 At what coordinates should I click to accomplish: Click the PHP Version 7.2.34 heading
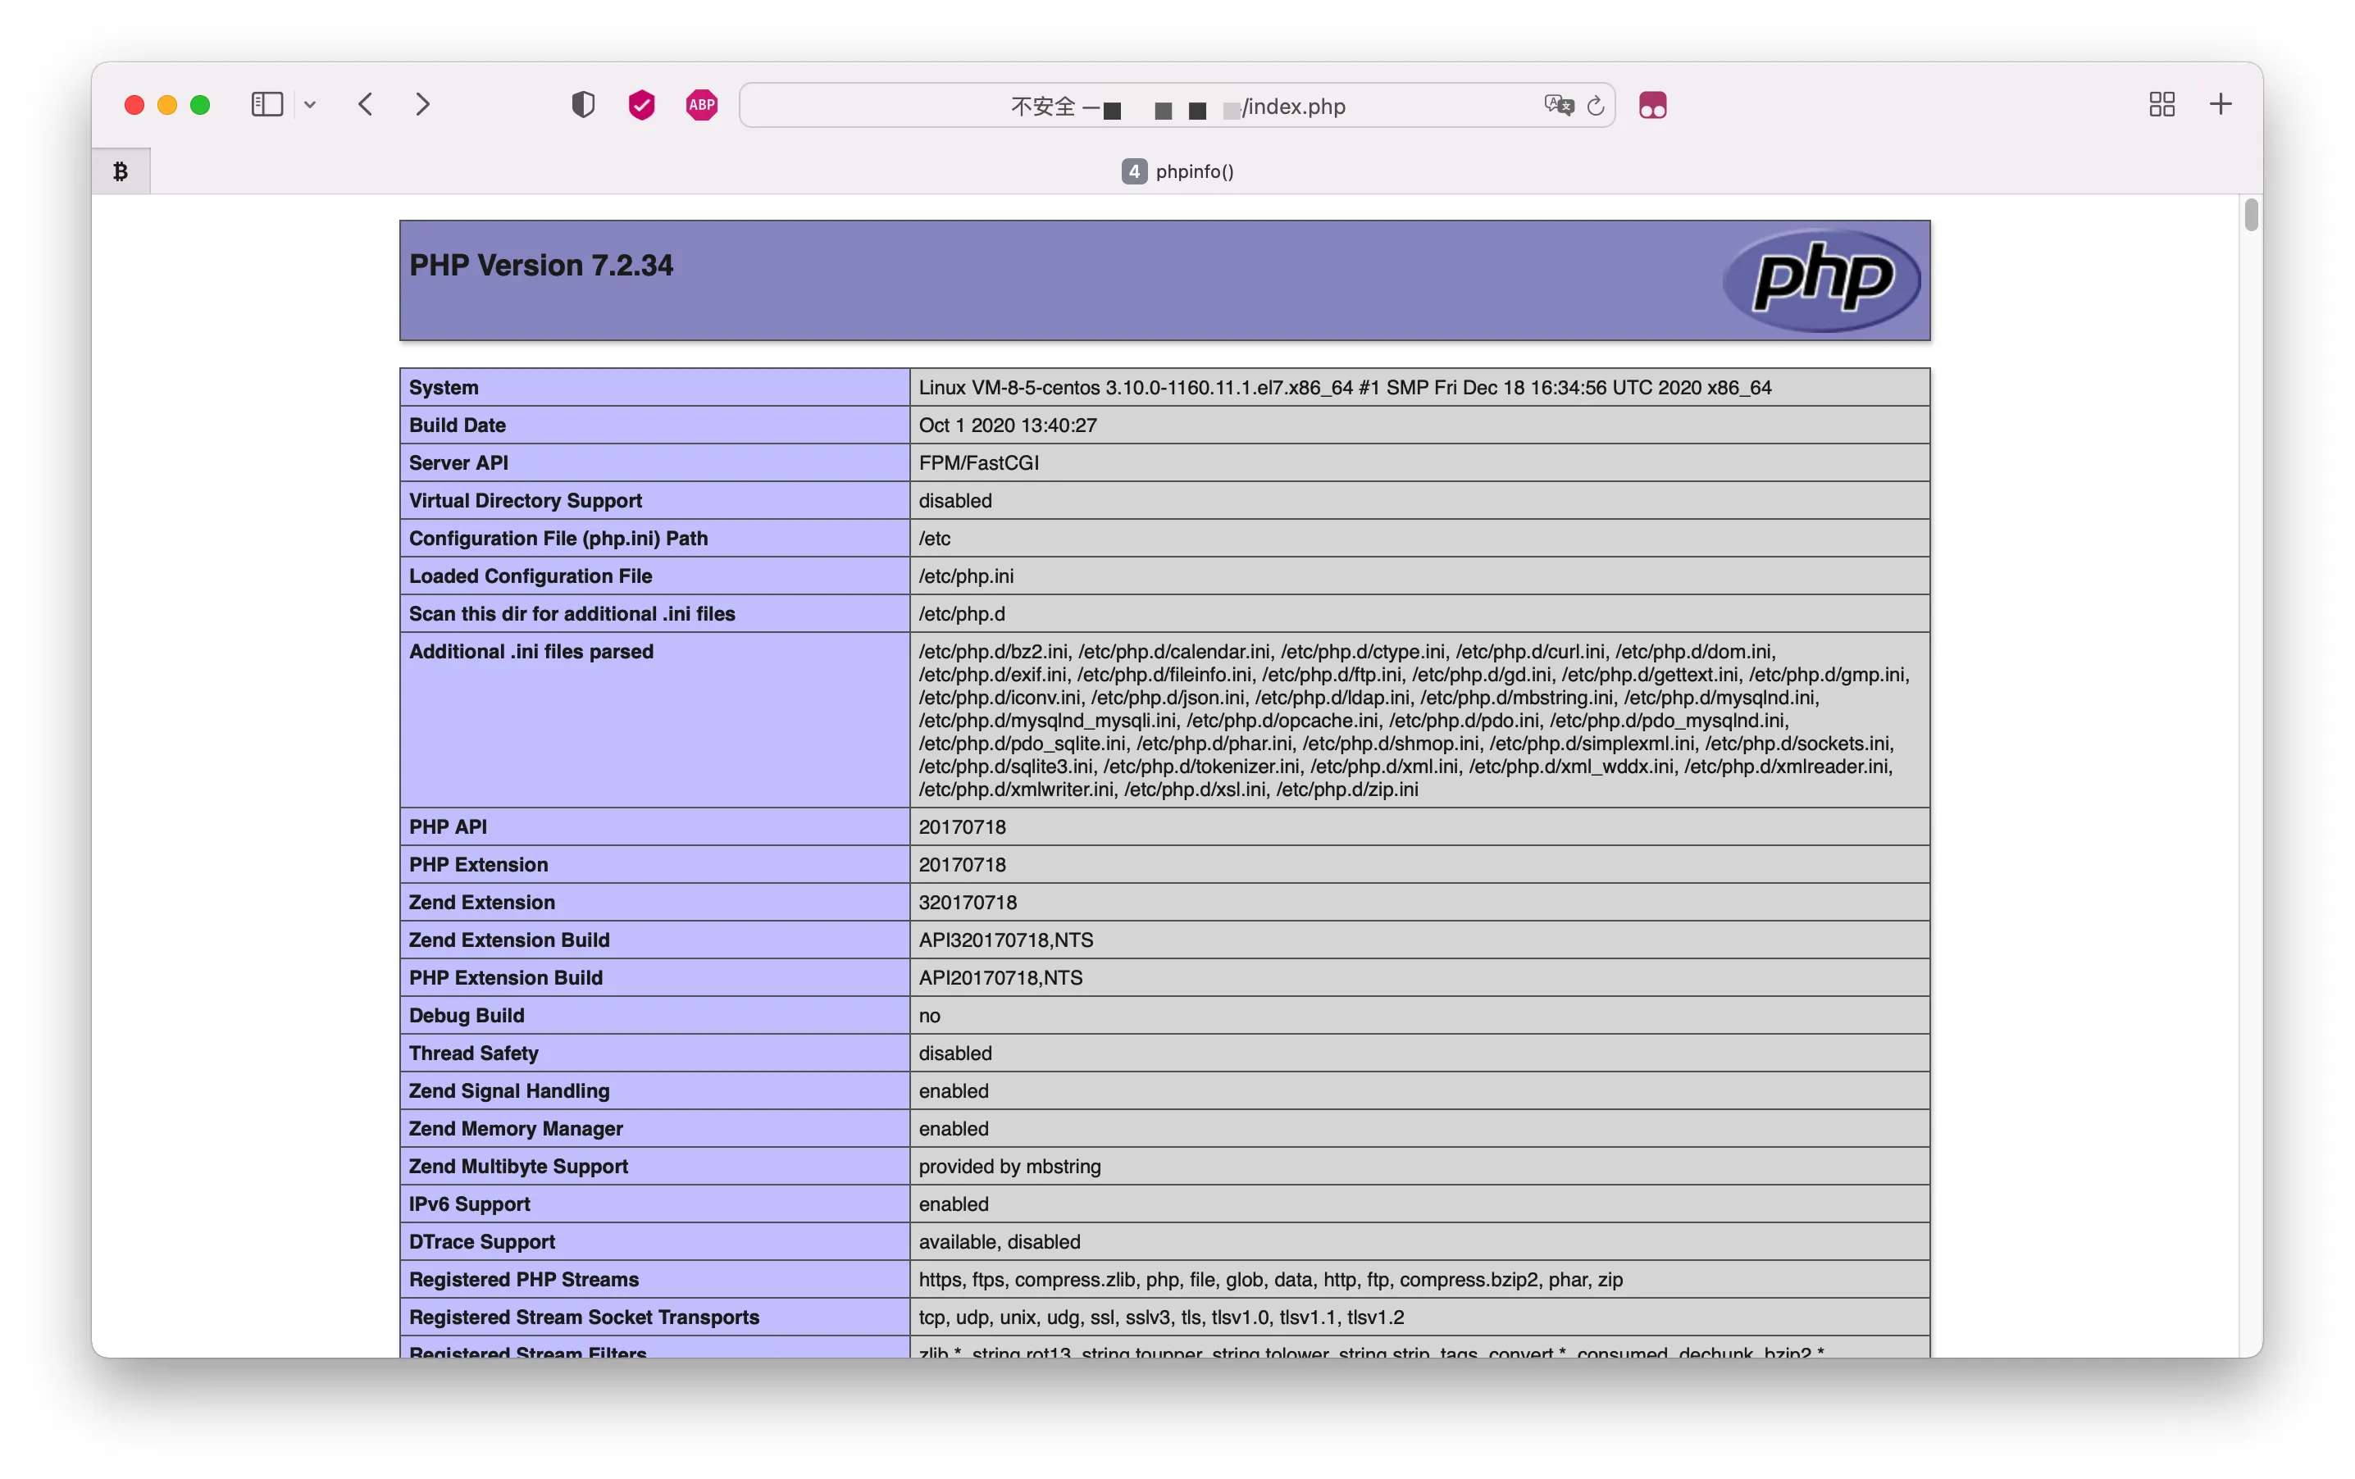(x=541, y=265)
